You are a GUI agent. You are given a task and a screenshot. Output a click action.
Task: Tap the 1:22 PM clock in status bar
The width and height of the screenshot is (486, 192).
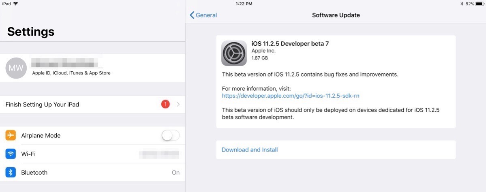[244, 4]
